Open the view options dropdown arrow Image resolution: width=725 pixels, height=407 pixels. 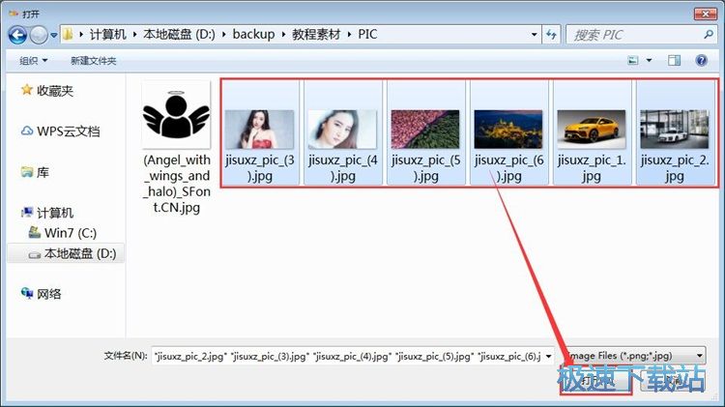coord(649,61)
